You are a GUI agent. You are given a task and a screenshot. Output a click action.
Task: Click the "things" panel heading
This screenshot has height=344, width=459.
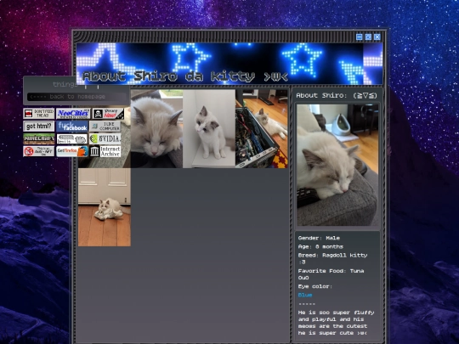[x=65, y=84]
